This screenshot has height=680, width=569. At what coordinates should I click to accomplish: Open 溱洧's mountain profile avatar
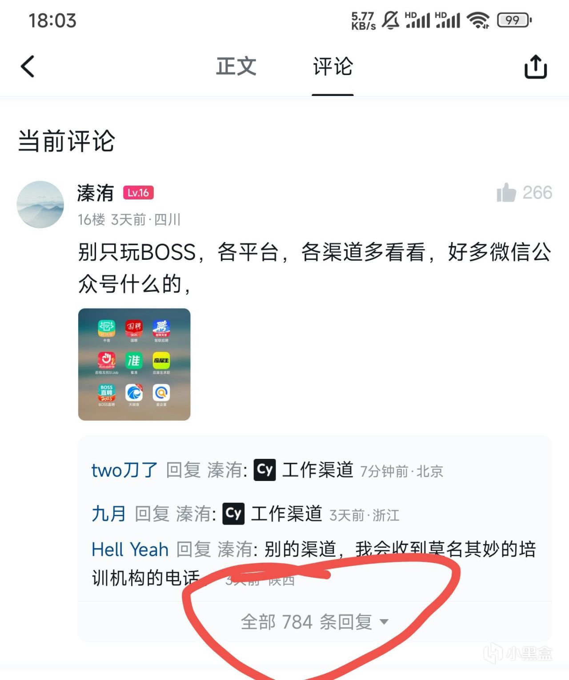coord(40,204)
